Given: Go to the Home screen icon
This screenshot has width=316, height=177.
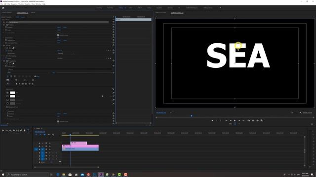Looking at the screenshot, I should [x=3, y=8].
